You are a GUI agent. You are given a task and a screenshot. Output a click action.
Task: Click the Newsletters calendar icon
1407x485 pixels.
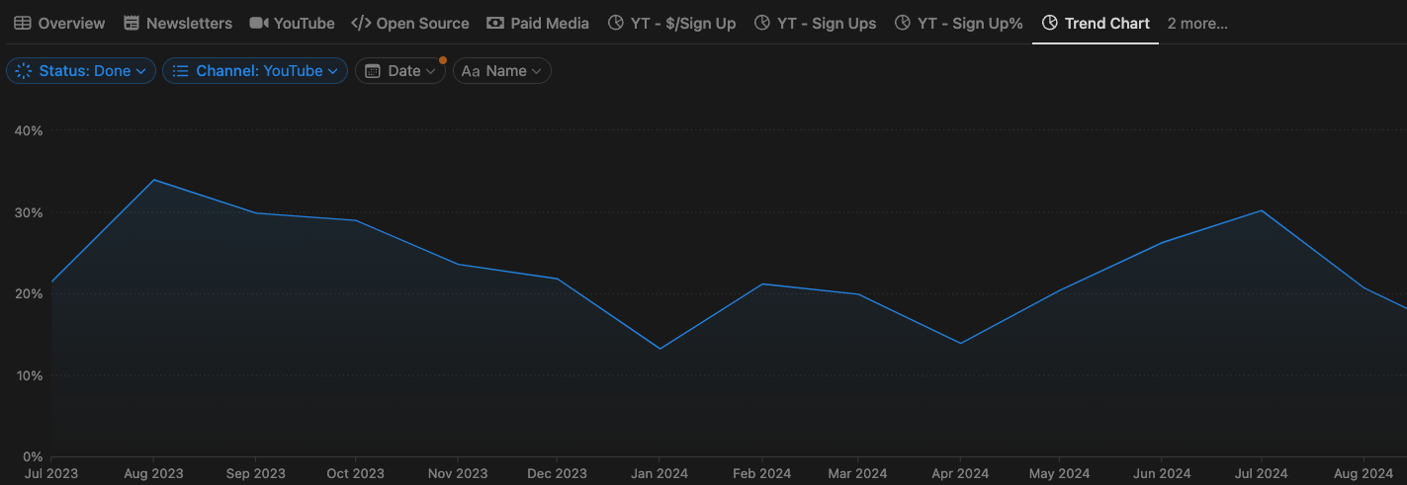pos(132,23)
